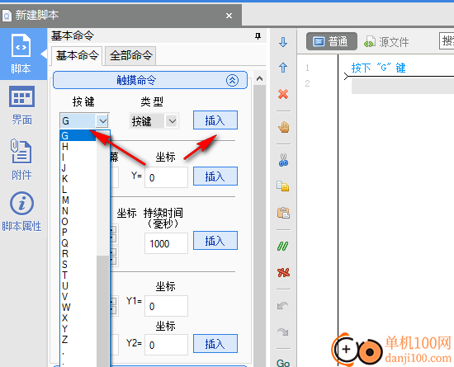Collapse the 触摸命令 section

point(232,80)
